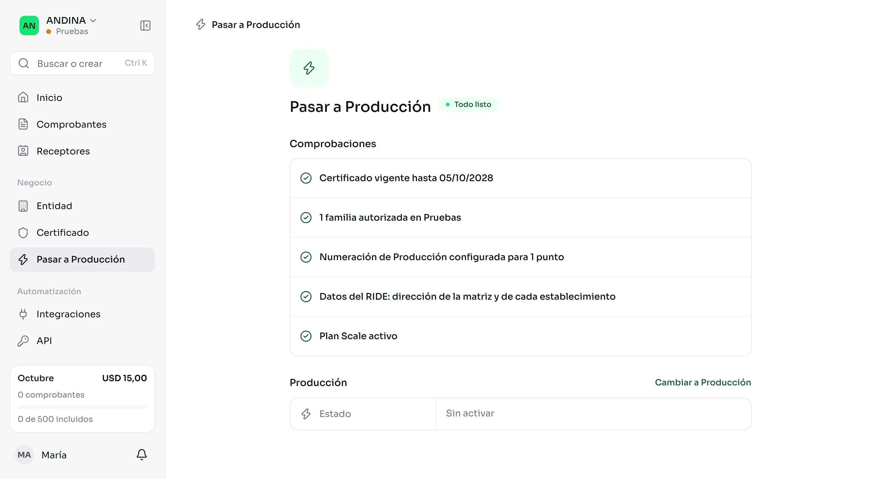This screenshot has height=479, width=876.
Task: Click the Todo listo status badge
Action: point(469,105)
